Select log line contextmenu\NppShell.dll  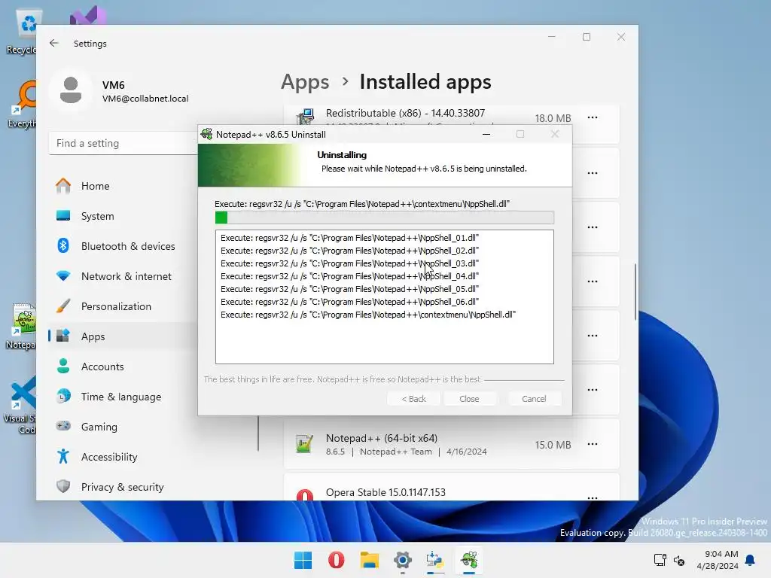pos(368,315)
